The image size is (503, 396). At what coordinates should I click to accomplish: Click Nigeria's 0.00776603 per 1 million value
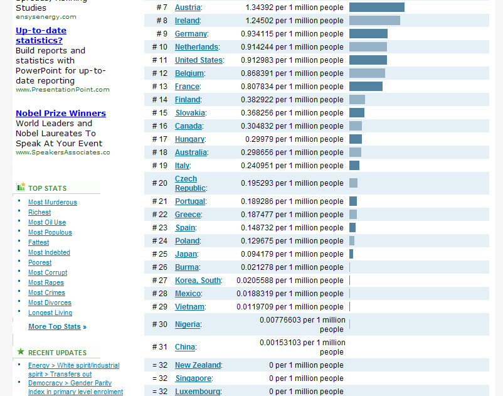(x=302, y=324)
